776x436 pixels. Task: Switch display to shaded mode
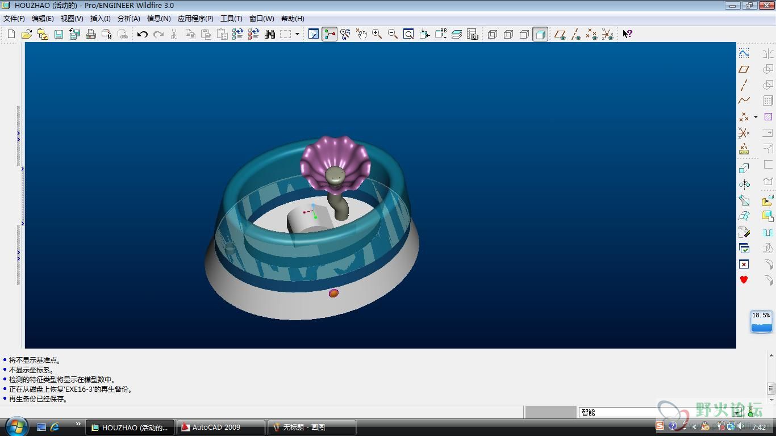point(540,34)
